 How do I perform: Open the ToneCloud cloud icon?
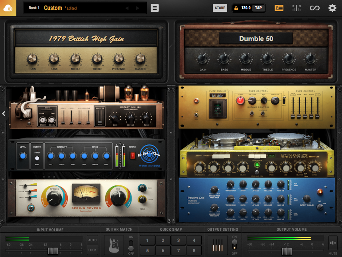[x=8, y=8]
